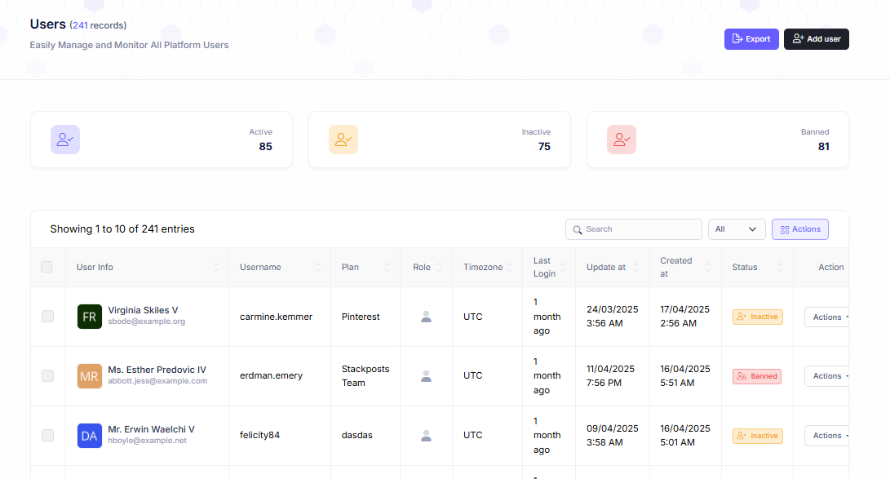This screenshot has height=479, width=890.
Task: Click email abbott.jess@example.com
Action: click(x=157, y=381)
